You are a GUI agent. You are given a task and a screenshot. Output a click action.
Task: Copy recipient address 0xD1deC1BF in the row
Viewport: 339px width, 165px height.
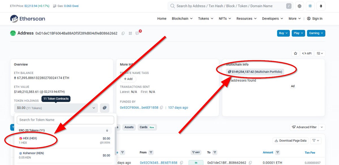click(250, 163)
